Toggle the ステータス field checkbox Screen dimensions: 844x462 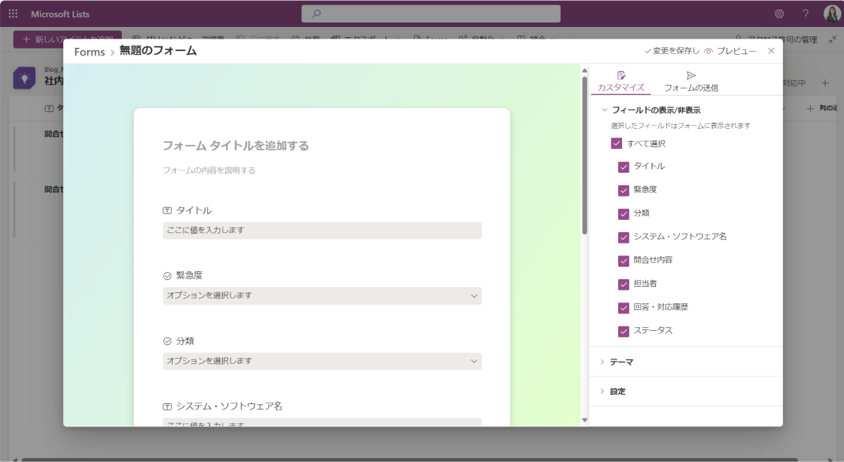click(624, 331)
